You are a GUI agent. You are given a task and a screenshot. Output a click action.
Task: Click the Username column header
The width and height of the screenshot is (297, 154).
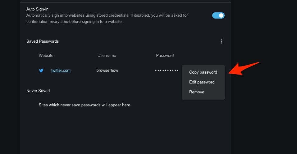pyautogui.click(x=107, y=56)
